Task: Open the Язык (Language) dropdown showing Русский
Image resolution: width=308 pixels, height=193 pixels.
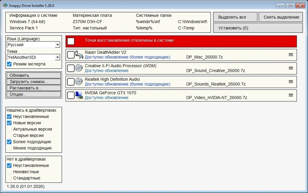Action: point(33,45)
